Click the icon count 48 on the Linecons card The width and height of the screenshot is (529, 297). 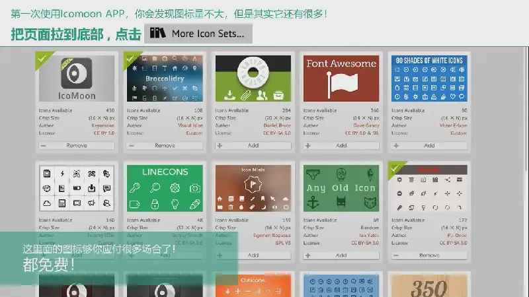200,220
